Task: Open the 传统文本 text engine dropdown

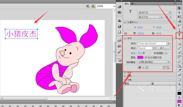Action: [x=154, y=13]
